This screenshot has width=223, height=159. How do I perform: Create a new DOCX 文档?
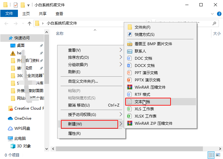(x=160, y=65)
